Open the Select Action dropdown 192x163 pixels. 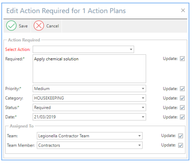131,50
